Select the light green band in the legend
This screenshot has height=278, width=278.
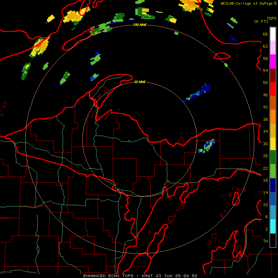tap(273, 171)
